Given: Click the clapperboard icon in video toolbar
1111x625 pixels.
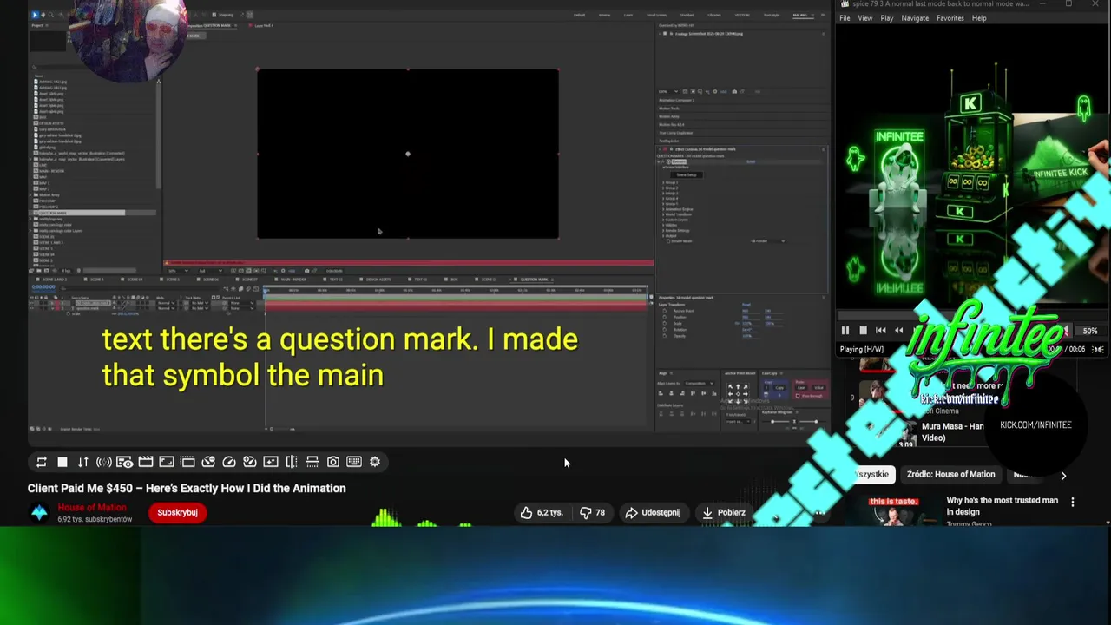Looking at the screenshot, I should pos(146,462).
